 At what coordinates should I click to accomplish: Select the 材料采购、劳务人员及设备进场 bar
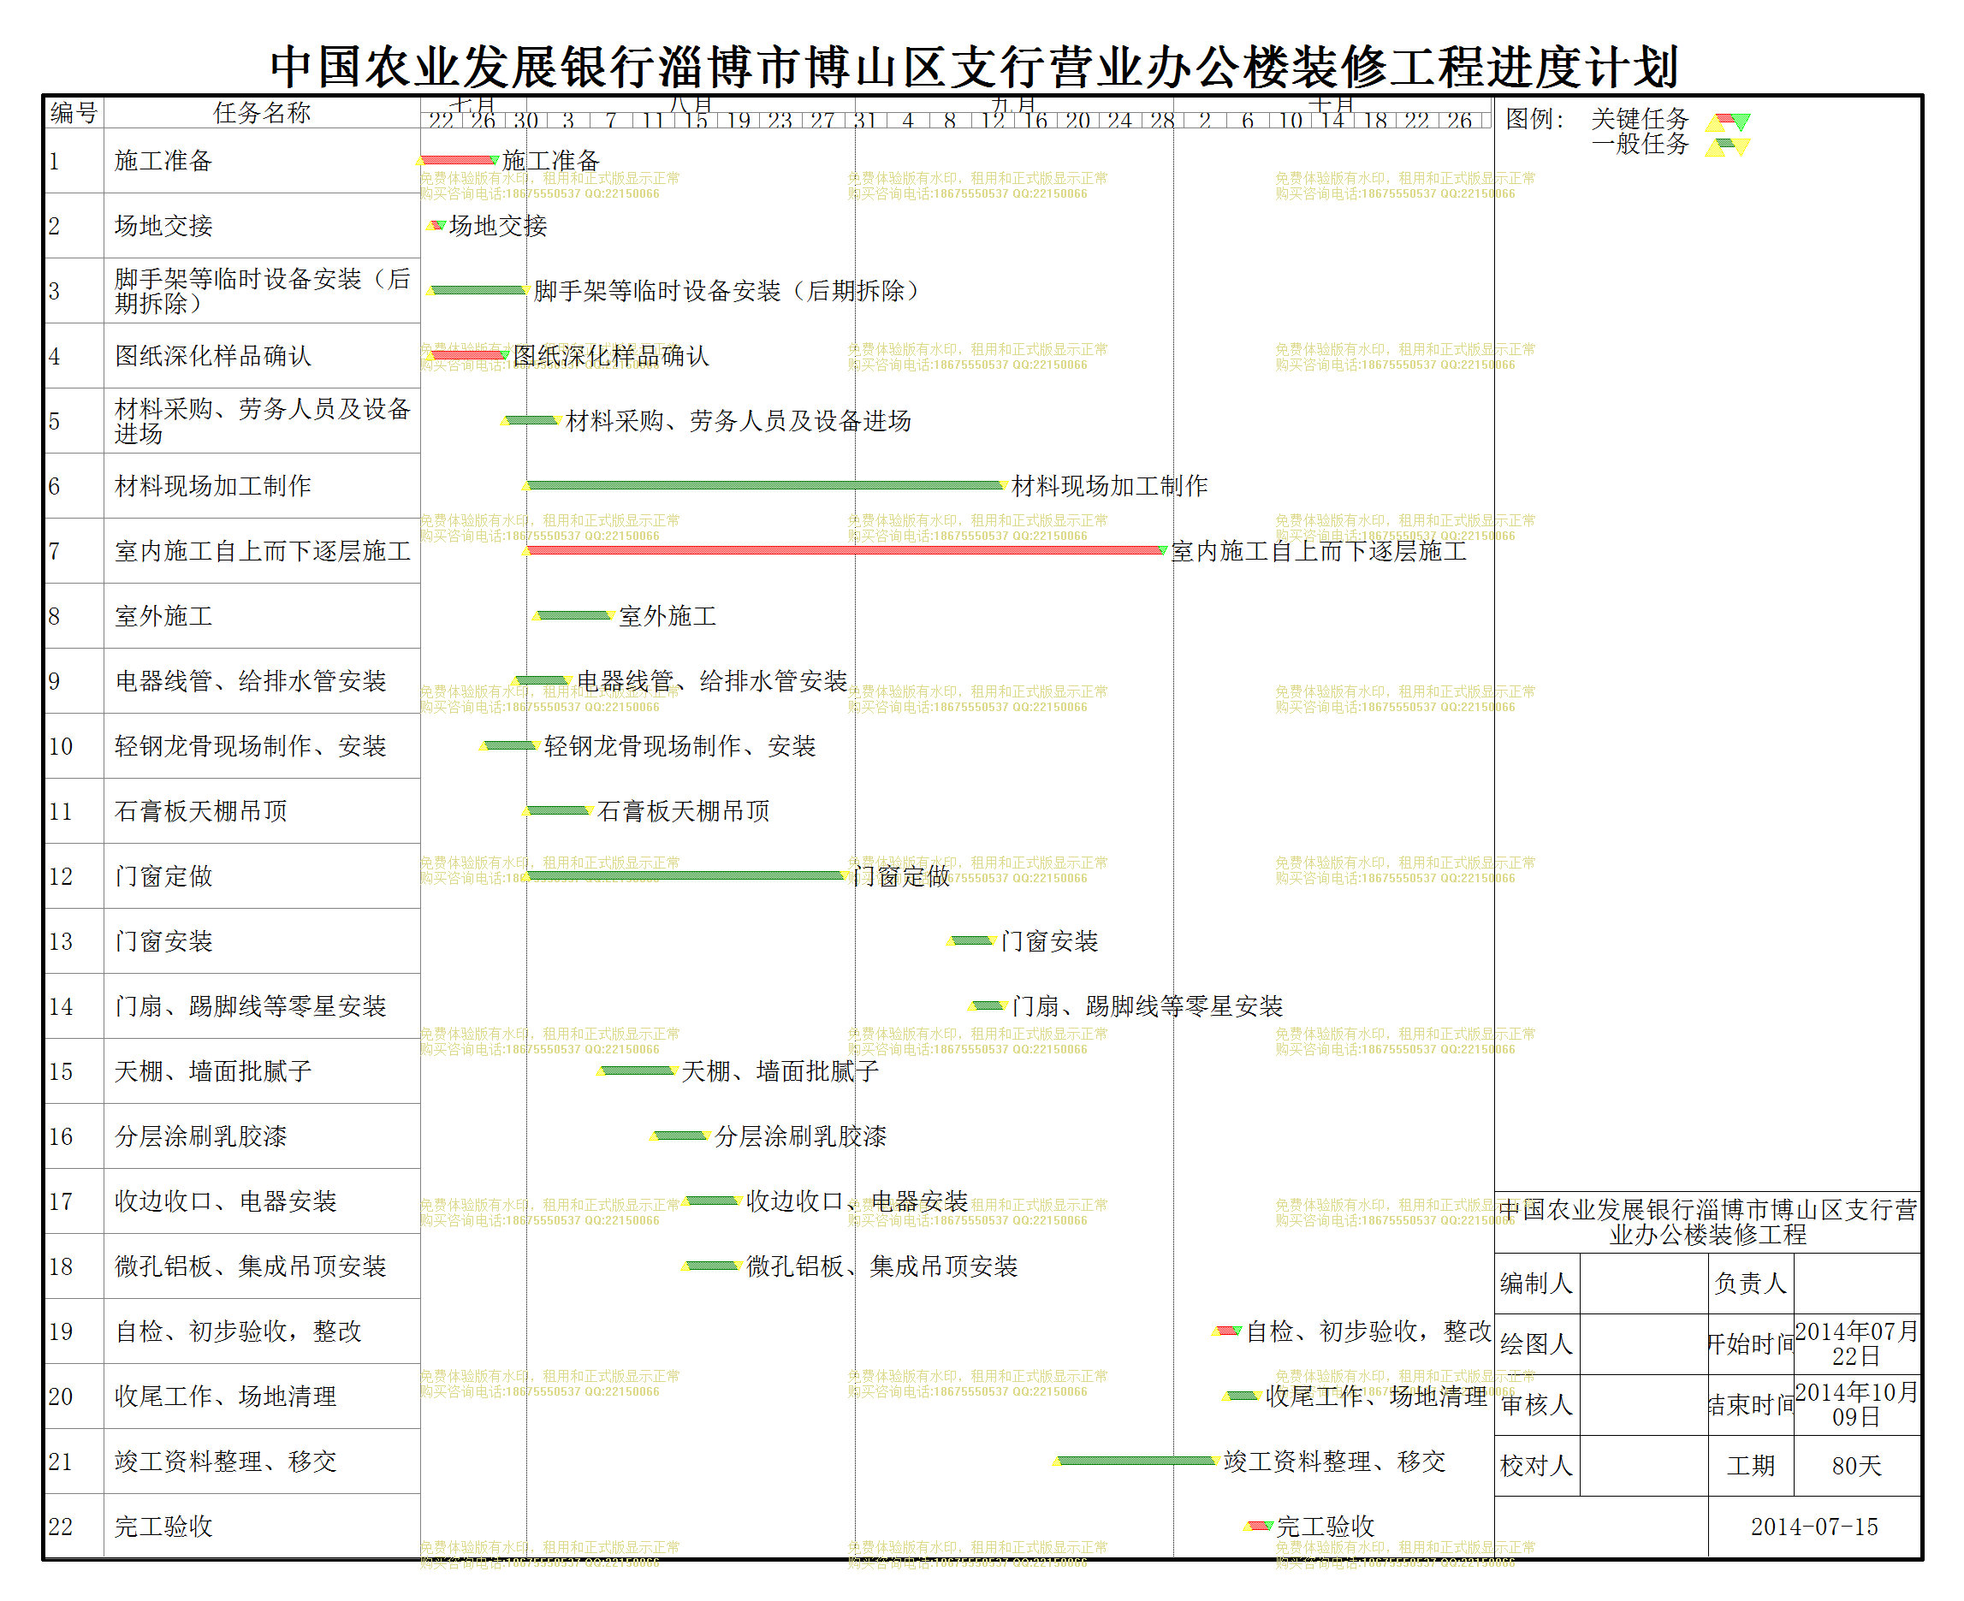coord(531,419)
